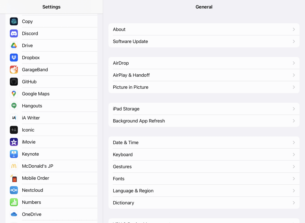Open the Picture in Picture chevron
The height and width of the screenshot is (223, 305).
pyautogui.click(x=294, y=87)
